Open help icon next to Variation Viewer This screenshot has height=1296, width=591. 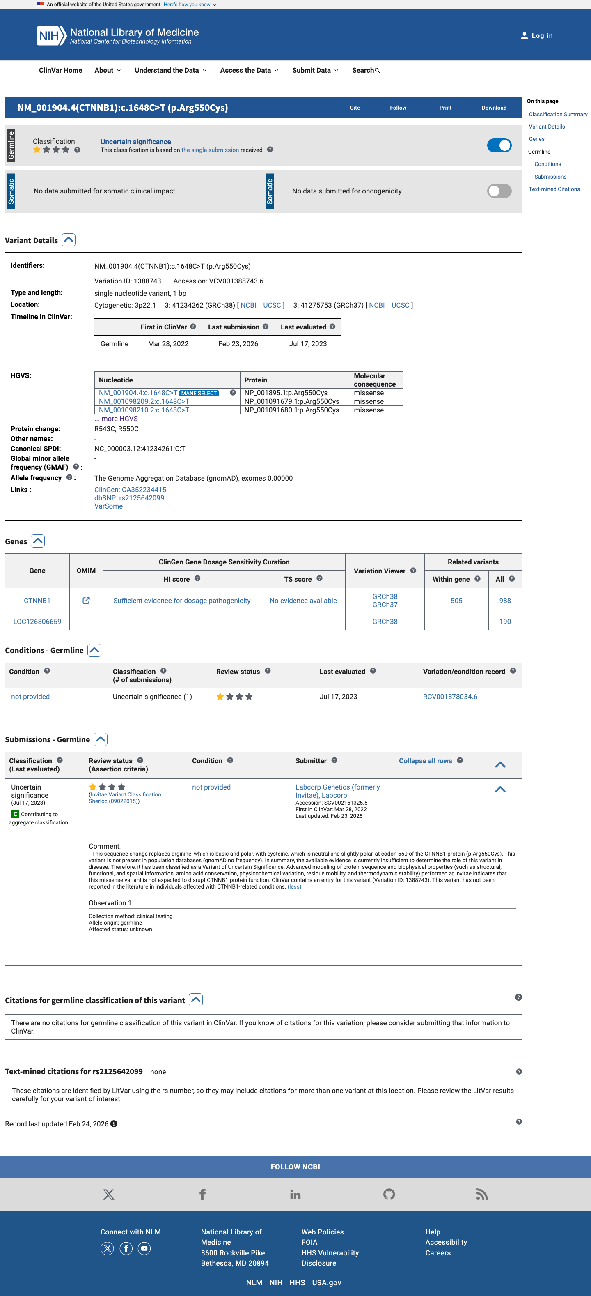413,571
